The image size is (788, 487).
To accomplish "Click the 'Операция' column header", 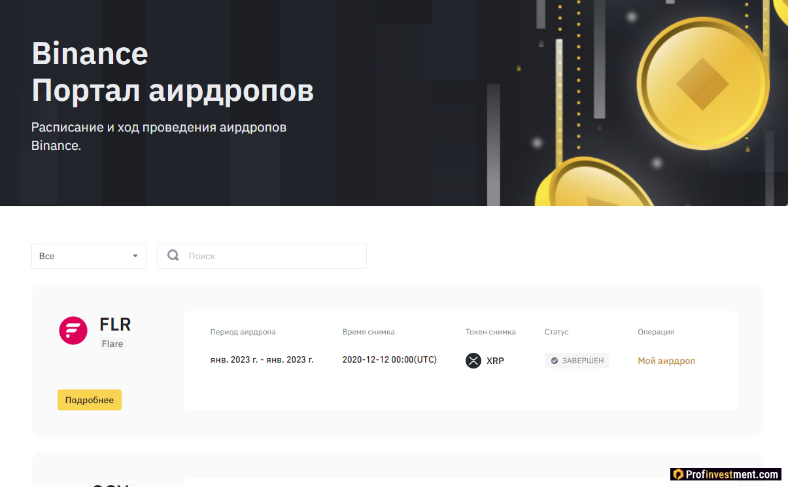I will pos(656,332).
